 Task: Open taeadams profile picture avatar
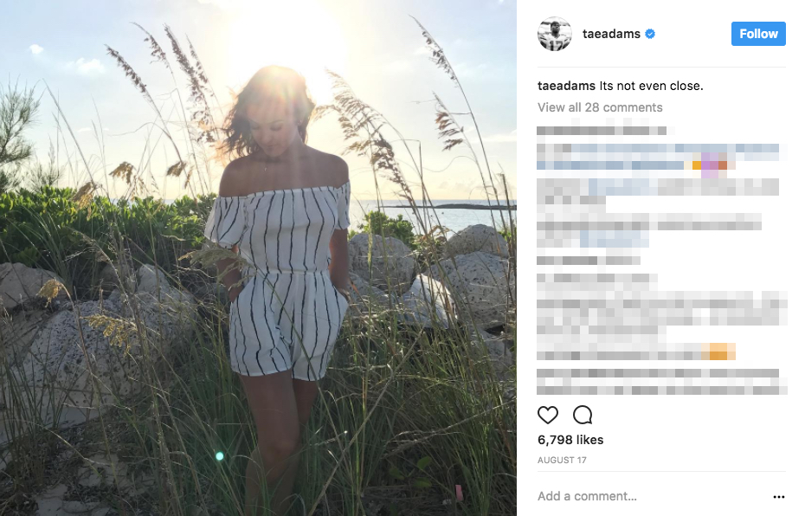pos(555,34)
